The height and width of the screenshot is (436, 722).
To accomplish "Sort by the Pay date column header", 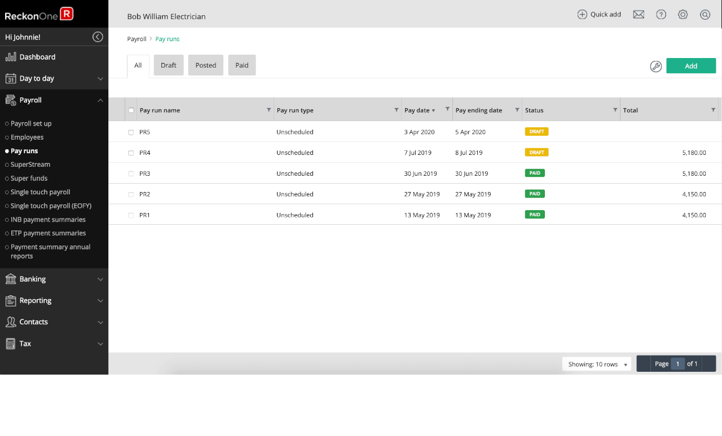I will click(x=420, y=110).
